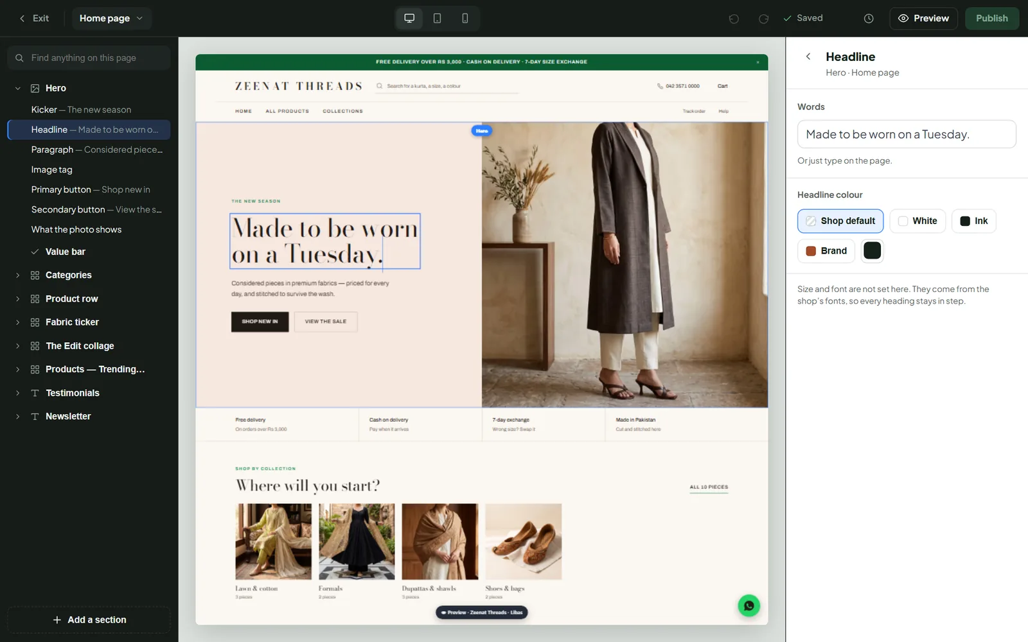The image size is (1028, 642).
Task: Click the Fabric ticker grid icon
Action: pyautogui.click(x=35, y=322)
